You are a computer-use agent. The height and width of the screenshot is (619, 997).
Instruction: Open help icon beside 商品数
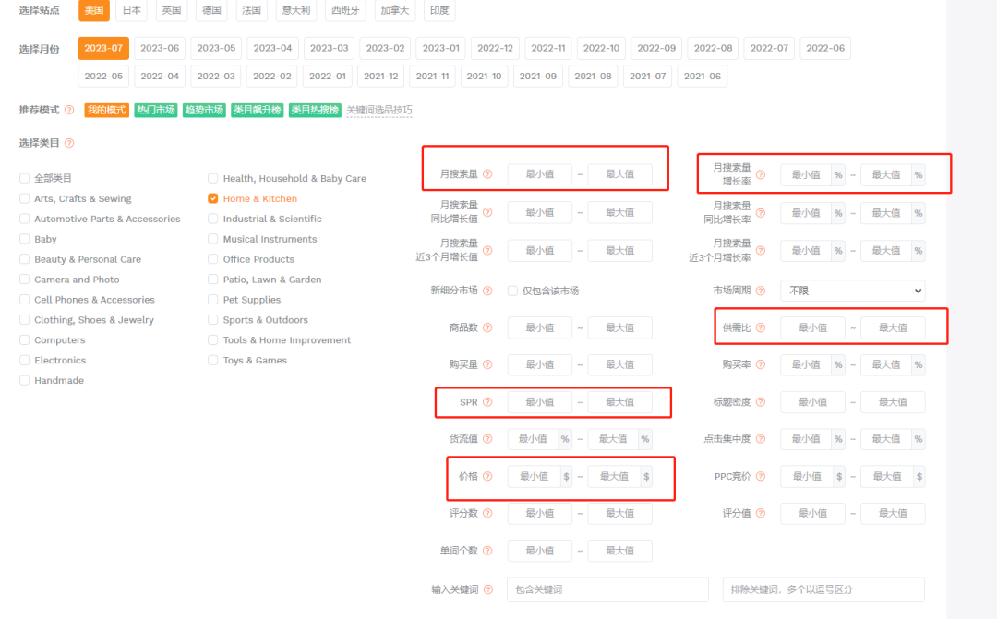point(487,327)
